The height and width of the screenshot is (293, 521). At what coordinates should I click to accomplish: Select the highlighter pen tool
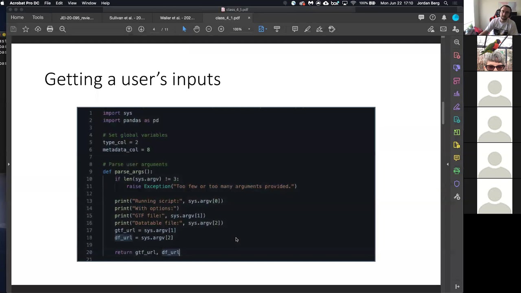pyautogui.click(x=307, y=29)
